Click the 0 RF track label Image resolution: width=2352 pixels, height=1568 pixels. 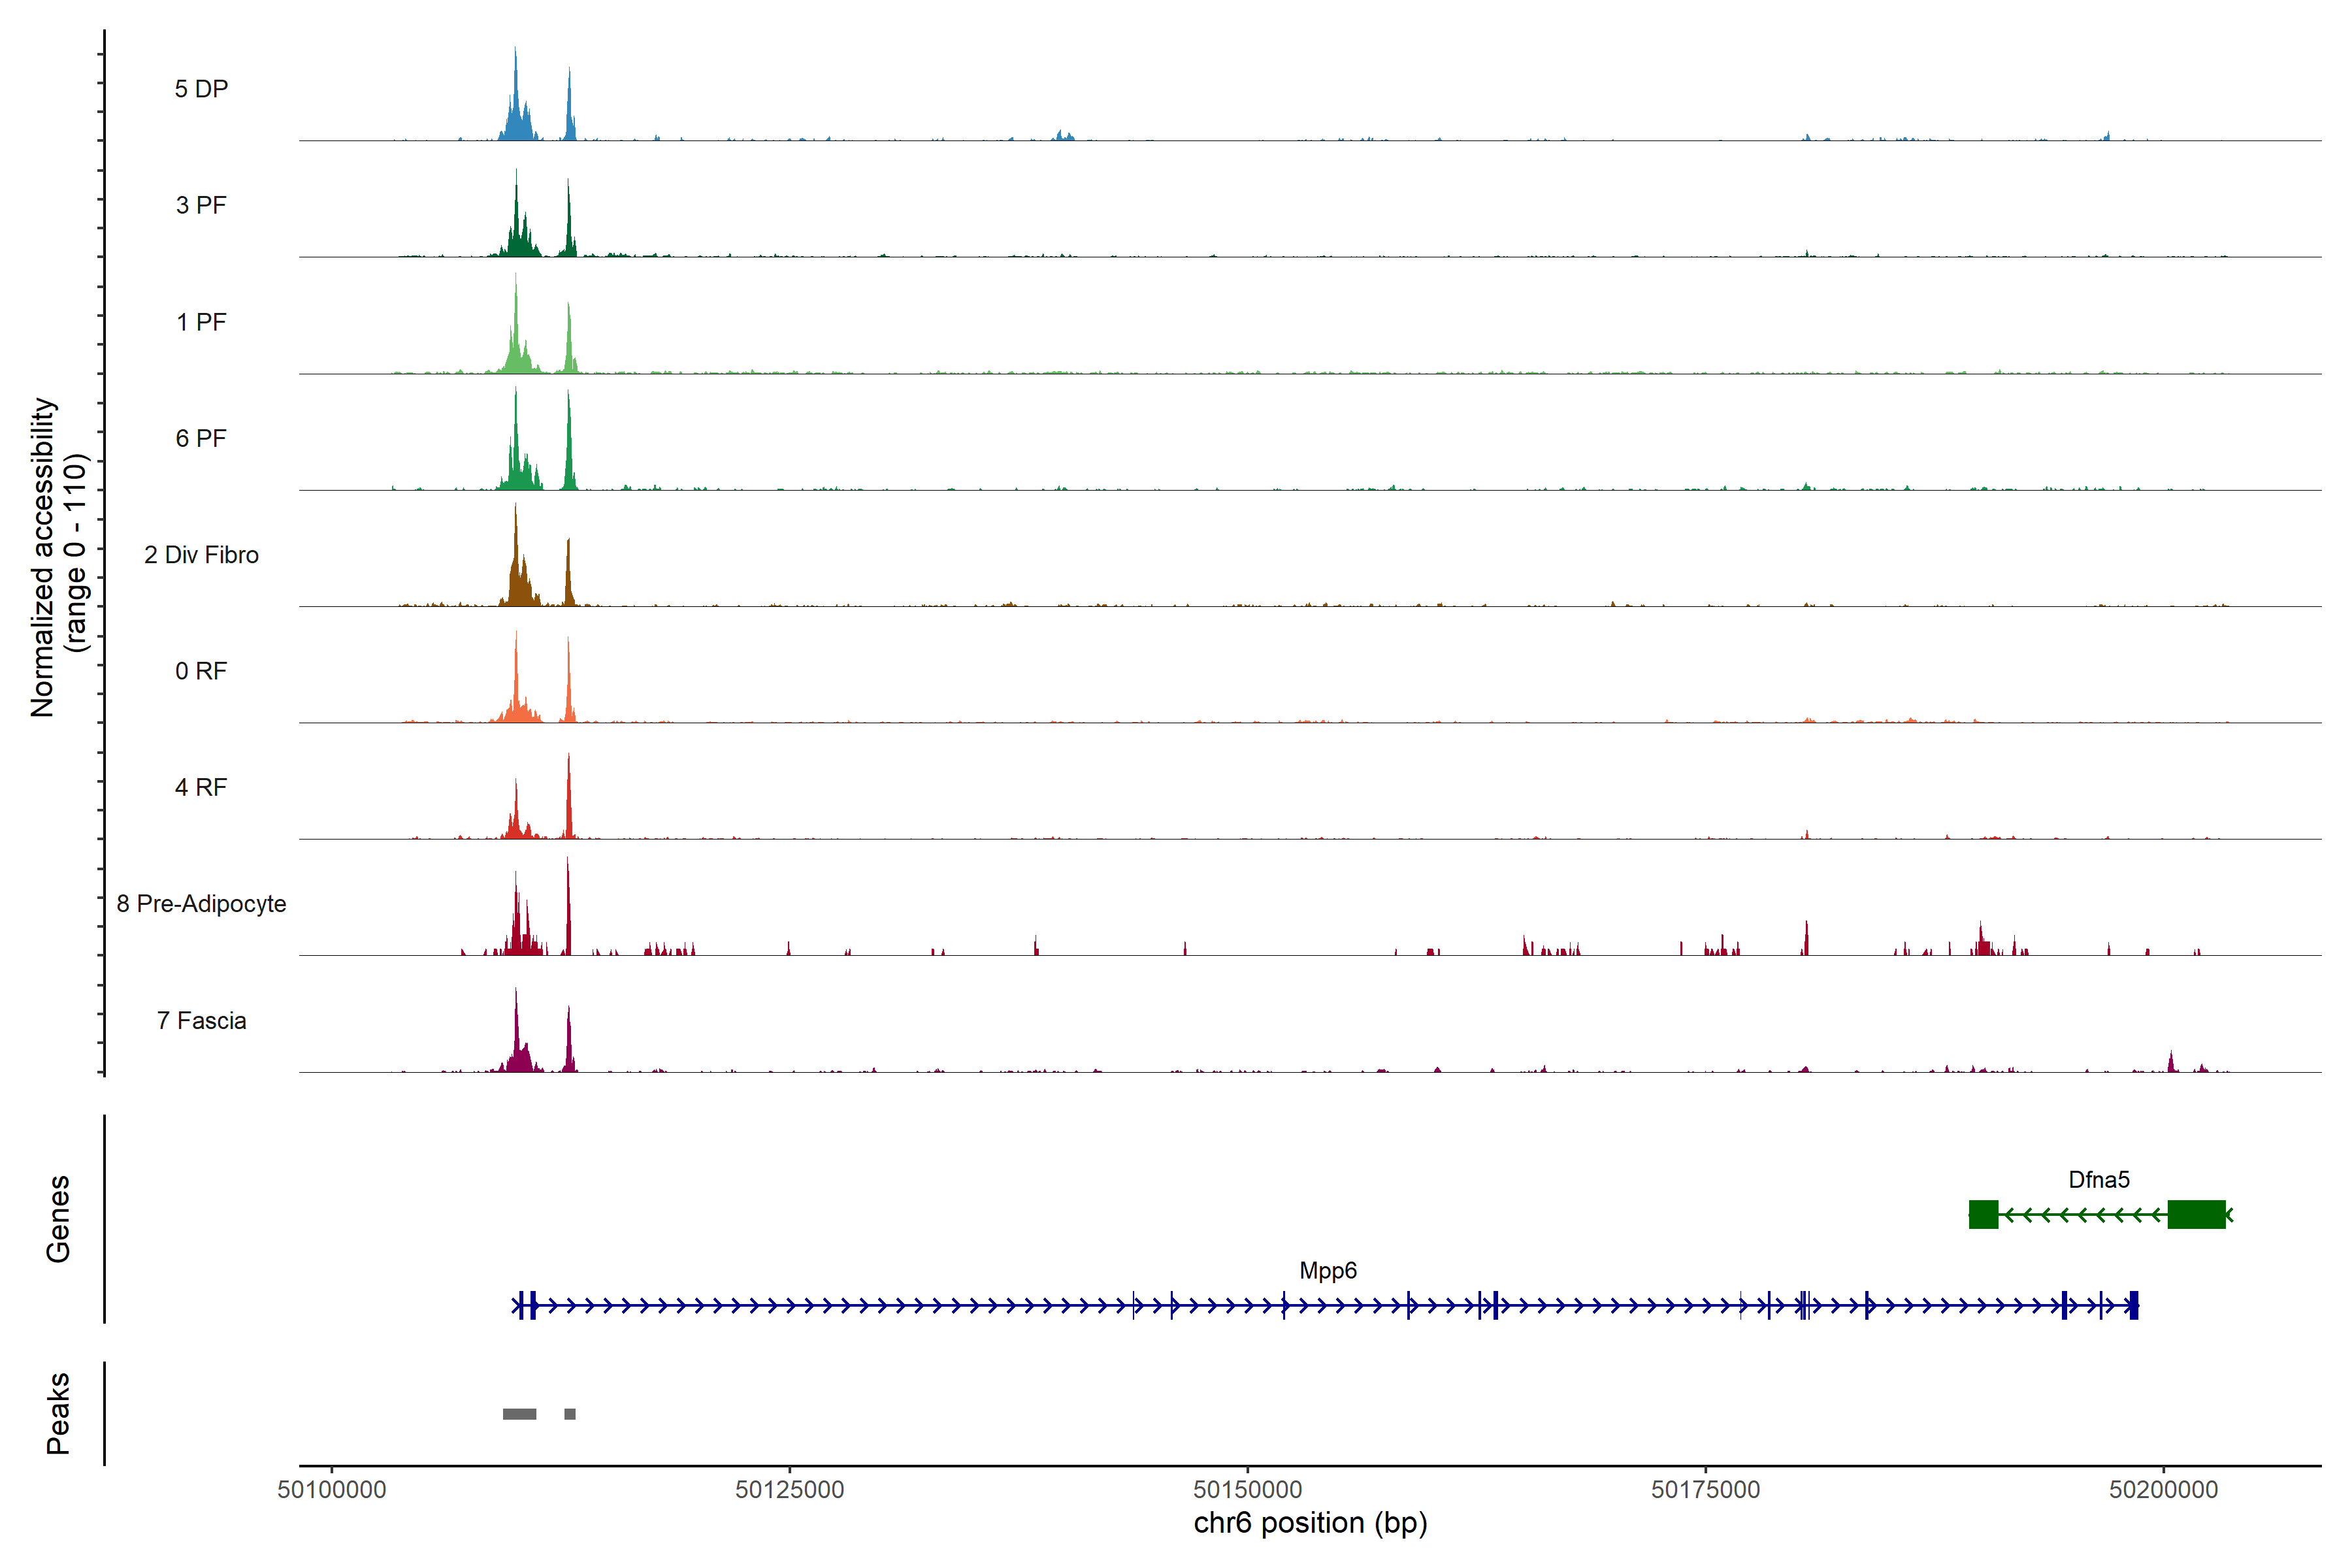201,671
